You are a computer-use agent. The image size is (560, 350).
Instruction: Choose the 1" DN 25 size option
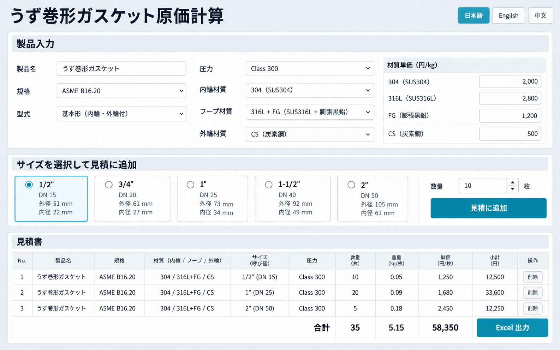212,199
